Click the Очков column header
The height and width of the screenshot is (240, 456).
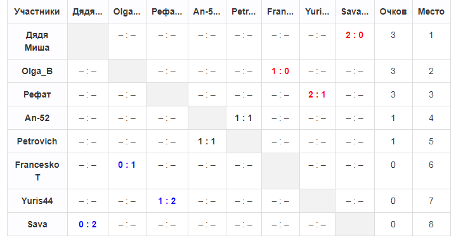pyautogui.click(x=393, y=11)
